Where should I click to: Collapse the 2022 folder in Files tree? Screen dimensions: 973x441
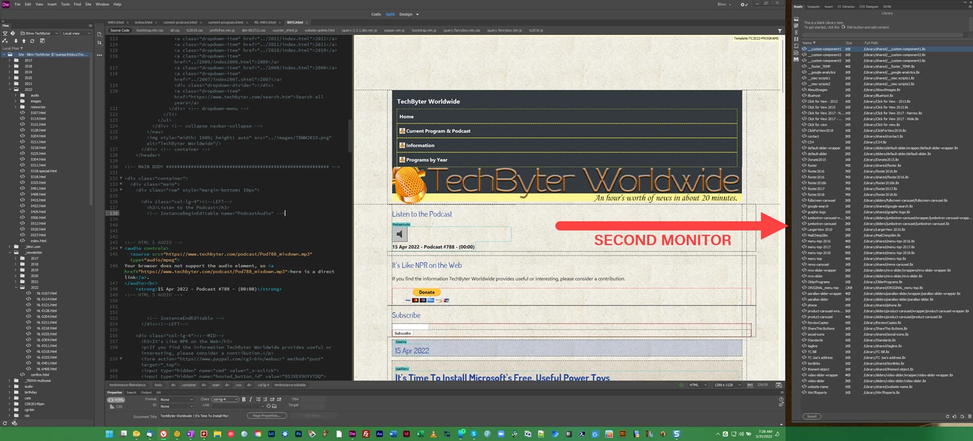click(x=10, y=89)
